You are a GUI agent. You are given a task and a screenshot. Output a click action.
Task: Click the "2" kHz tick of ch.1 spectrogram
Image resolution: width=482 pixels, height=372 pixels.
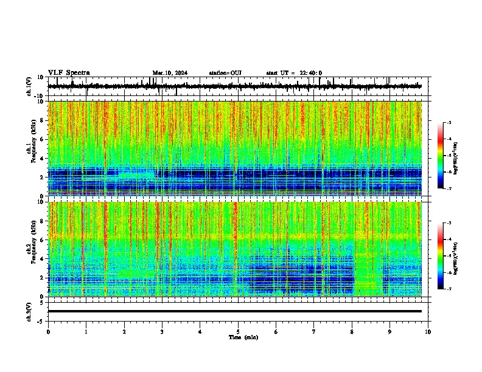(x=42, y=177)
